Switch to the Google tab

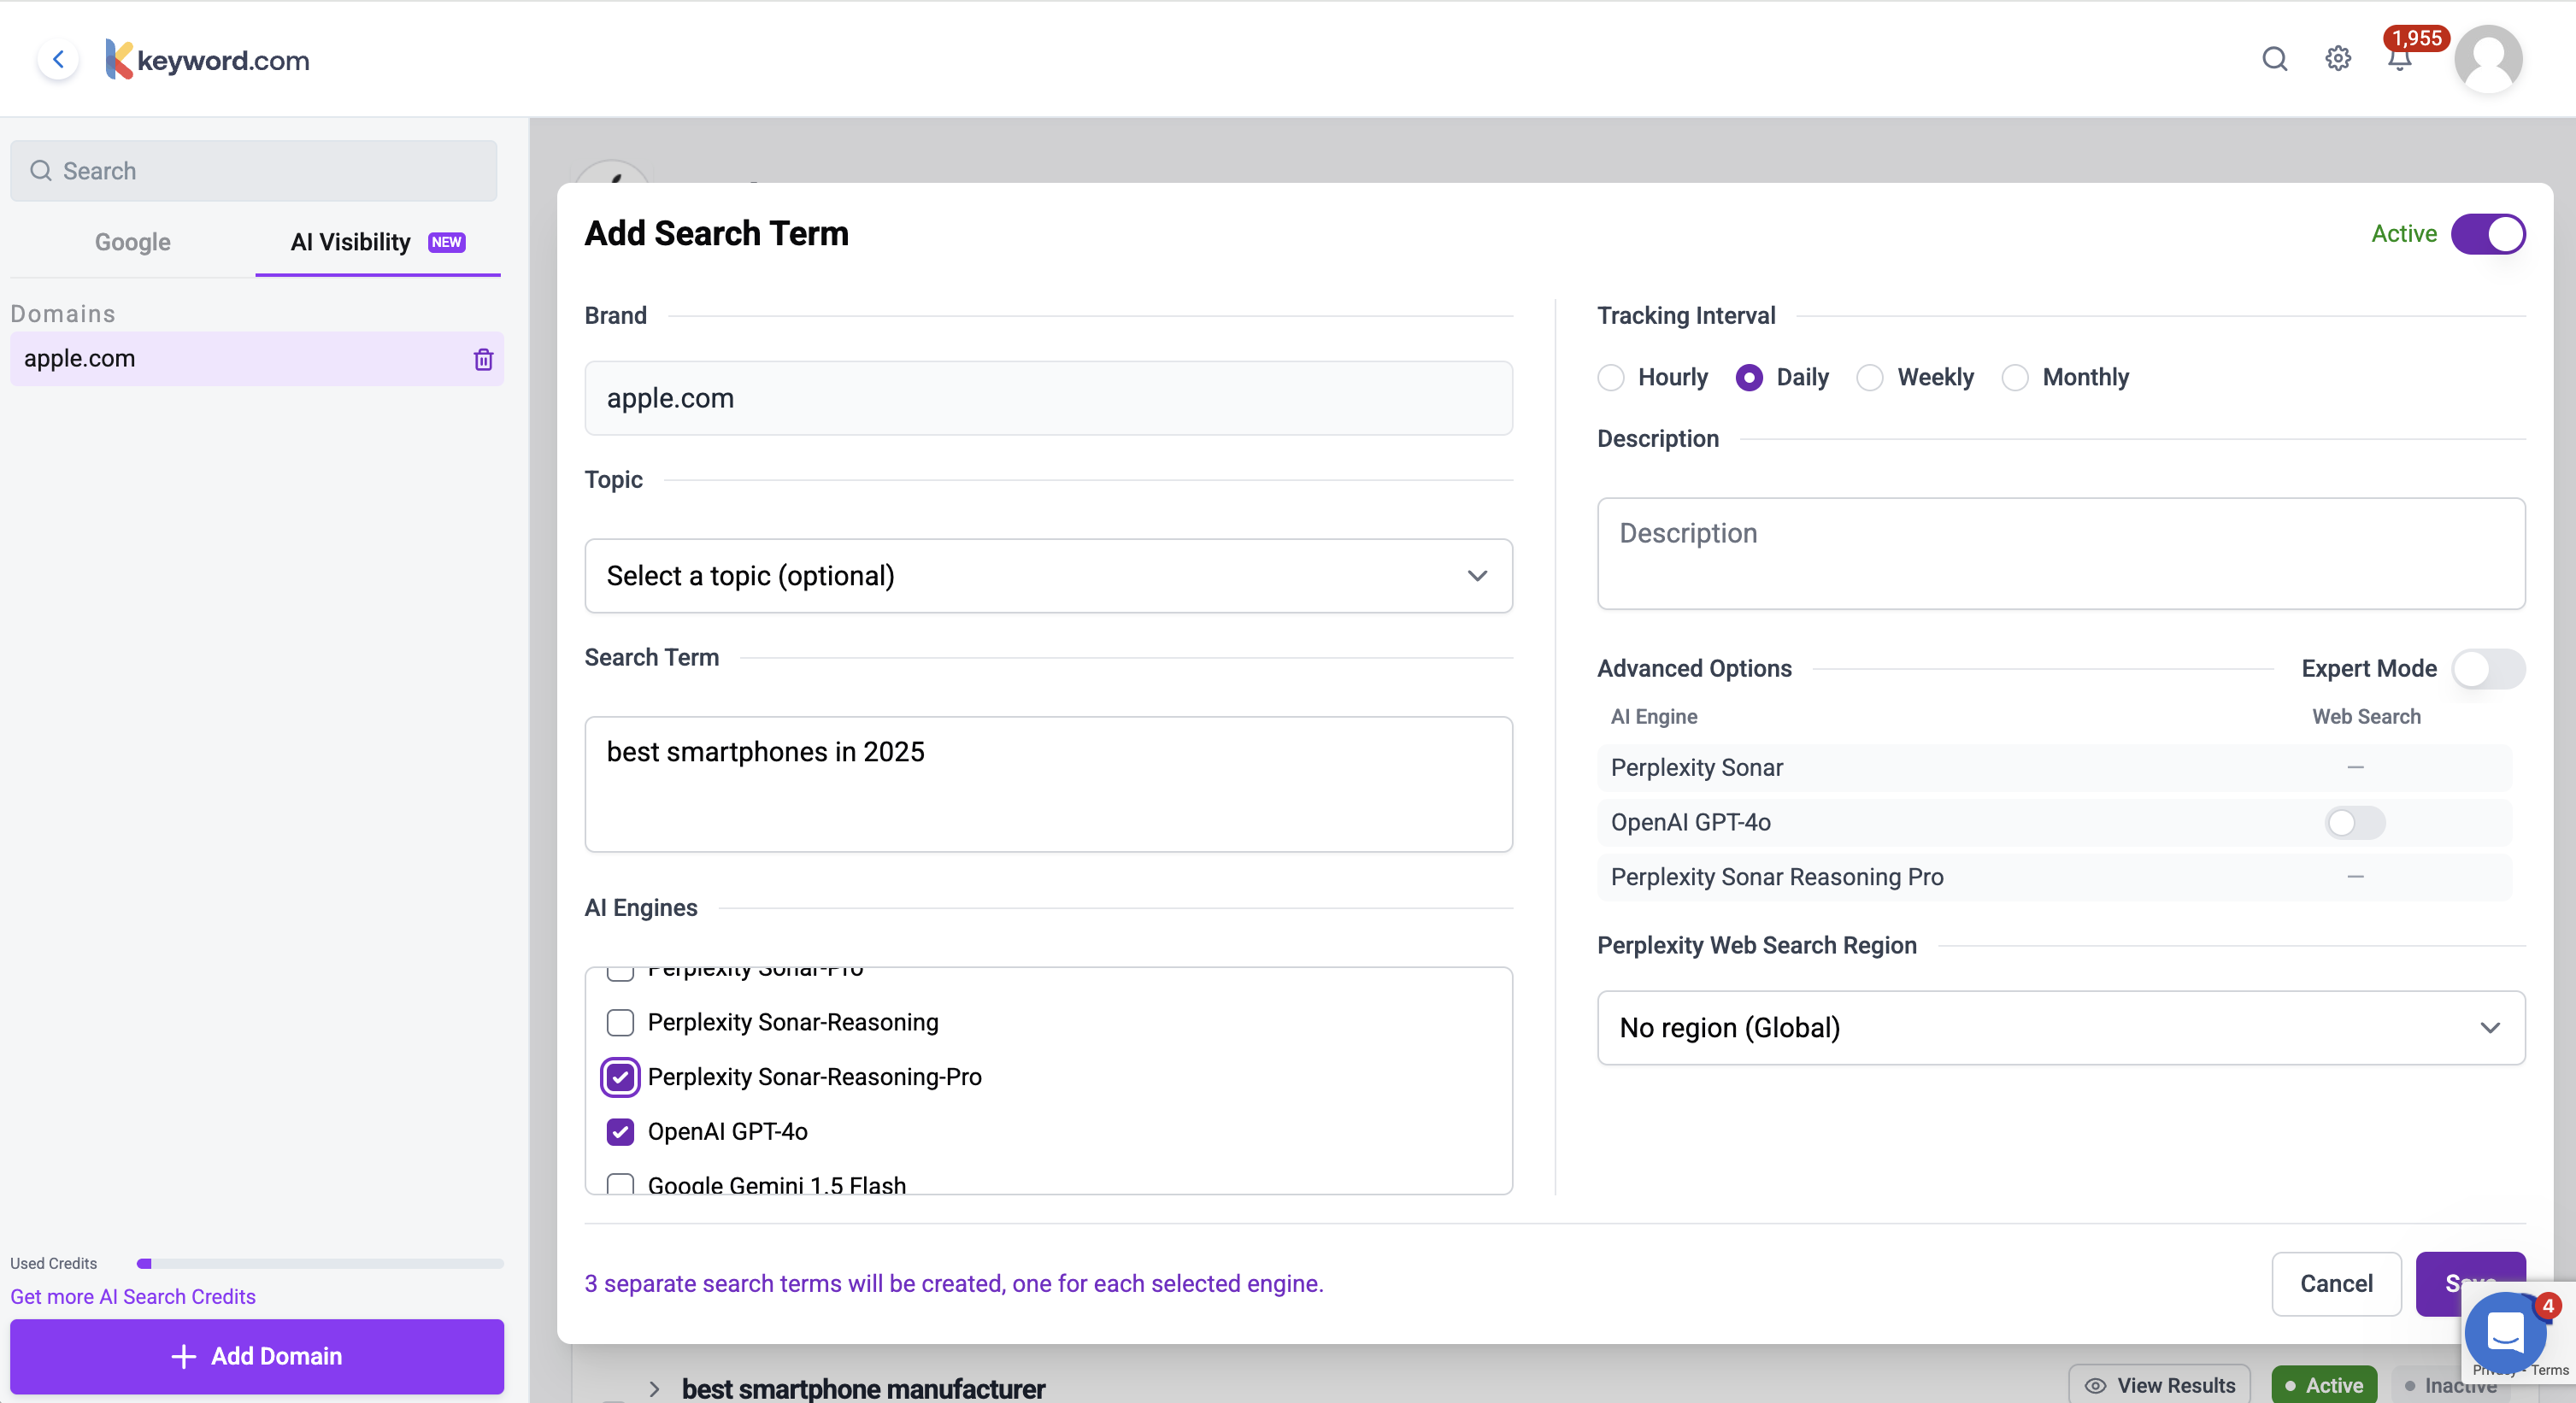point(132,242)
